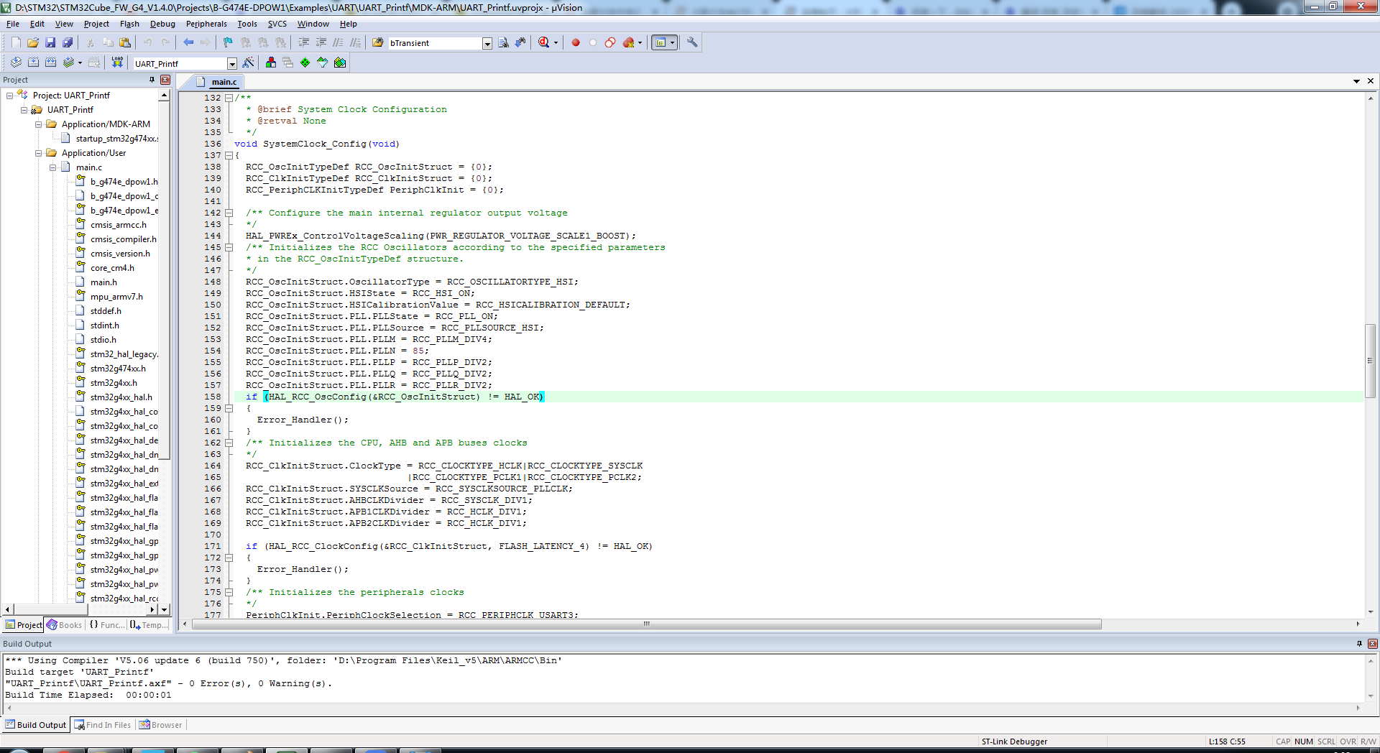1380x753 pixels.
Task: Collapse the Project: UART_Printf tree node
Action: point(9,96)
